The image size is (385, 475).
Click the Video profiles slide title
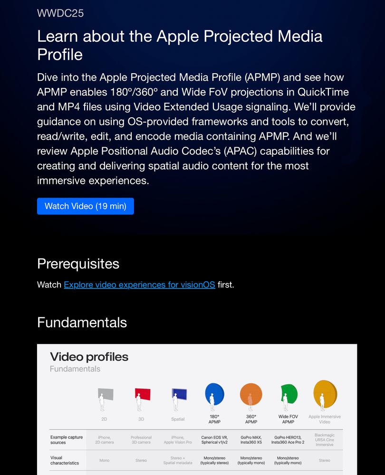click(x=89, y=357)
